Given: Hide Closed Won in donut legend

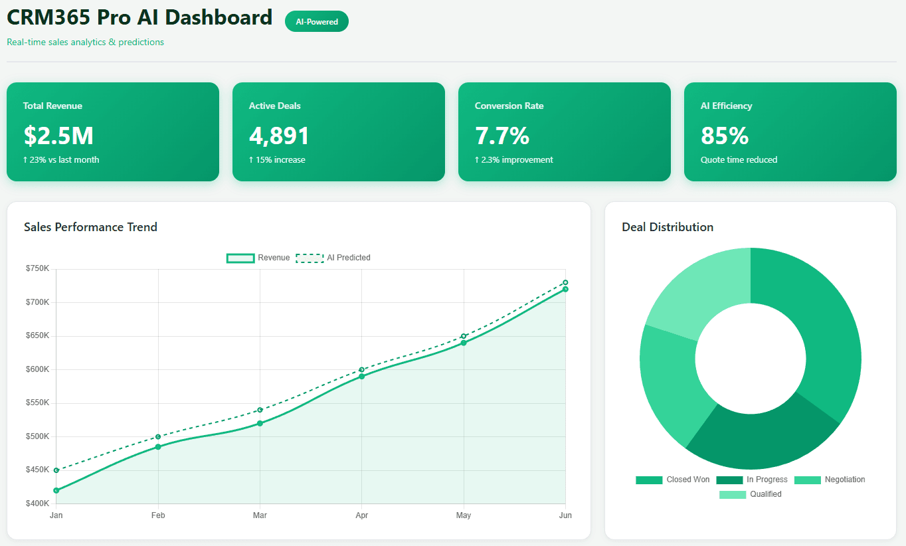Looking at the screenshot, I should point(673,480).
